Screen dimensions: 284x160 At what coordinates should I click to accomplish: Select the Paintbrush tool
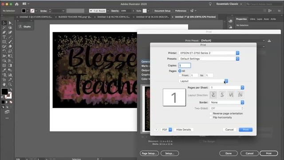[x=10, y=42]
